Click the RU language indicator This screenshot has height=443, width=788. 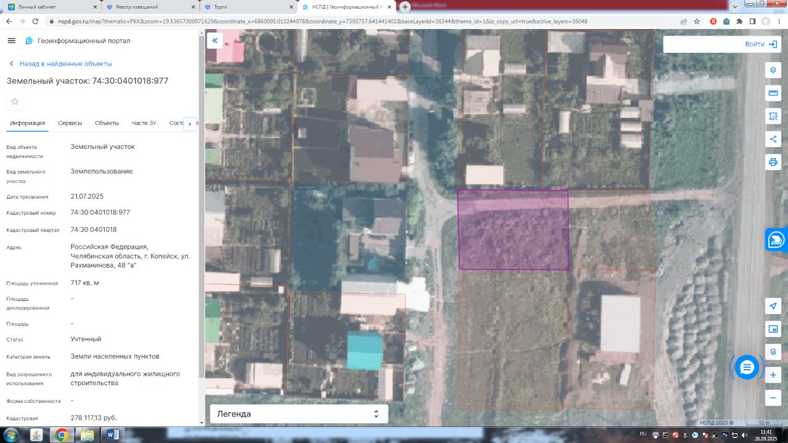[643, 434]
